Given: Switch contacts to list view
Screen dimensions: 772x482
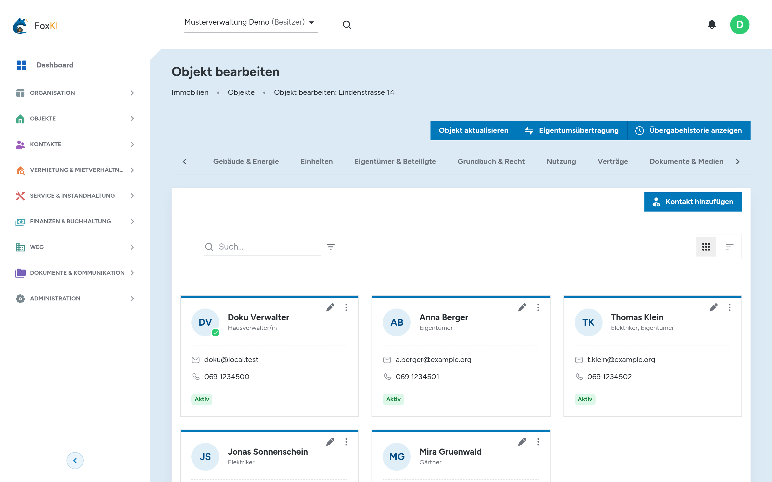Looking at the screenshot, I should [729, 247].
